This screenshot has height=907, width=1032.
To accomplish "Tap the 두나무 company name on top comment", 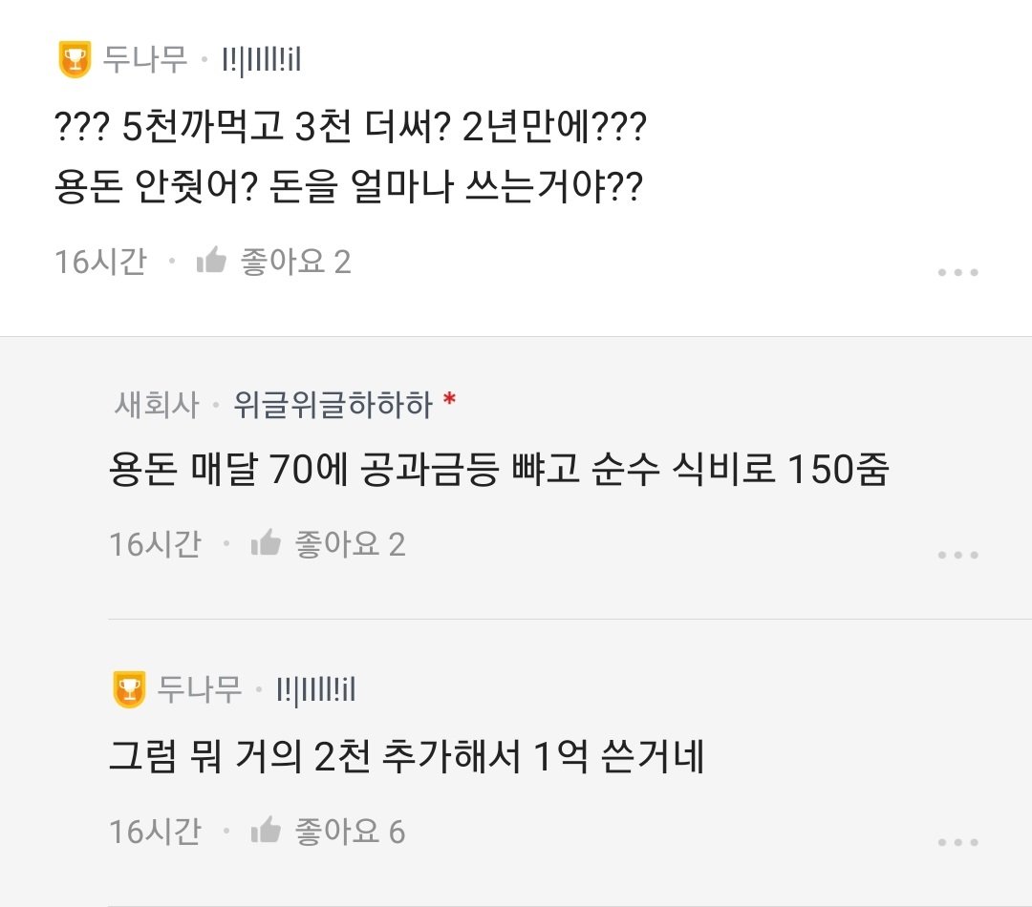I will tap(145, 60).
